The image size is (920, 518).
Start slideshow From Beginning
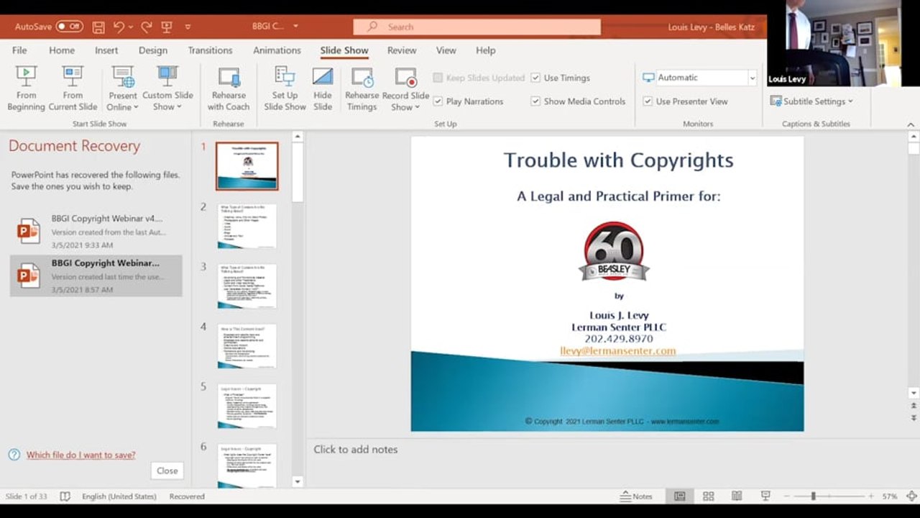(x=27, y=88)
